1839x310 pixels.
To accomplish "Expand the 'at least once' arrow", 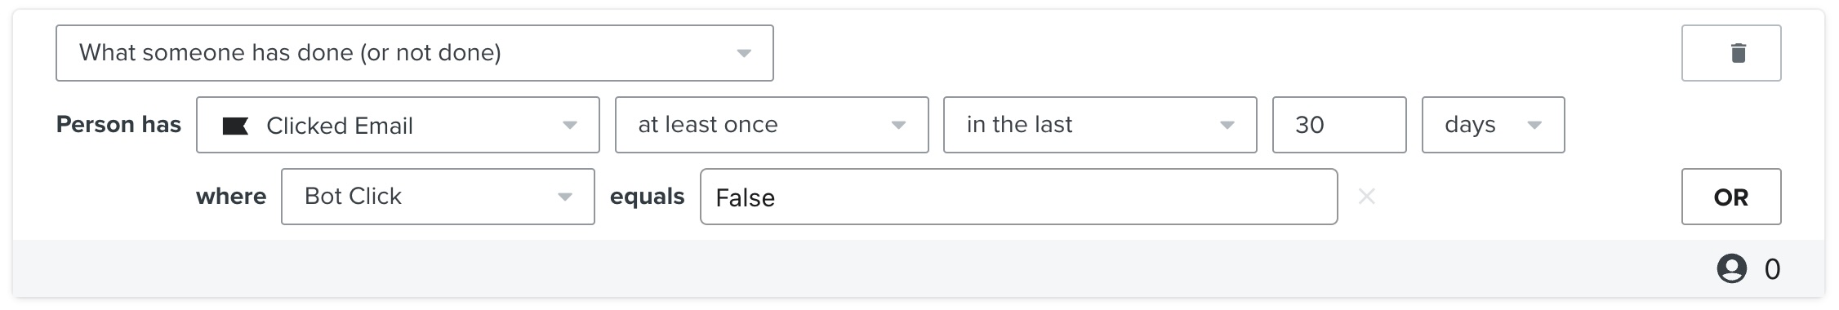I will pos(898,126).
